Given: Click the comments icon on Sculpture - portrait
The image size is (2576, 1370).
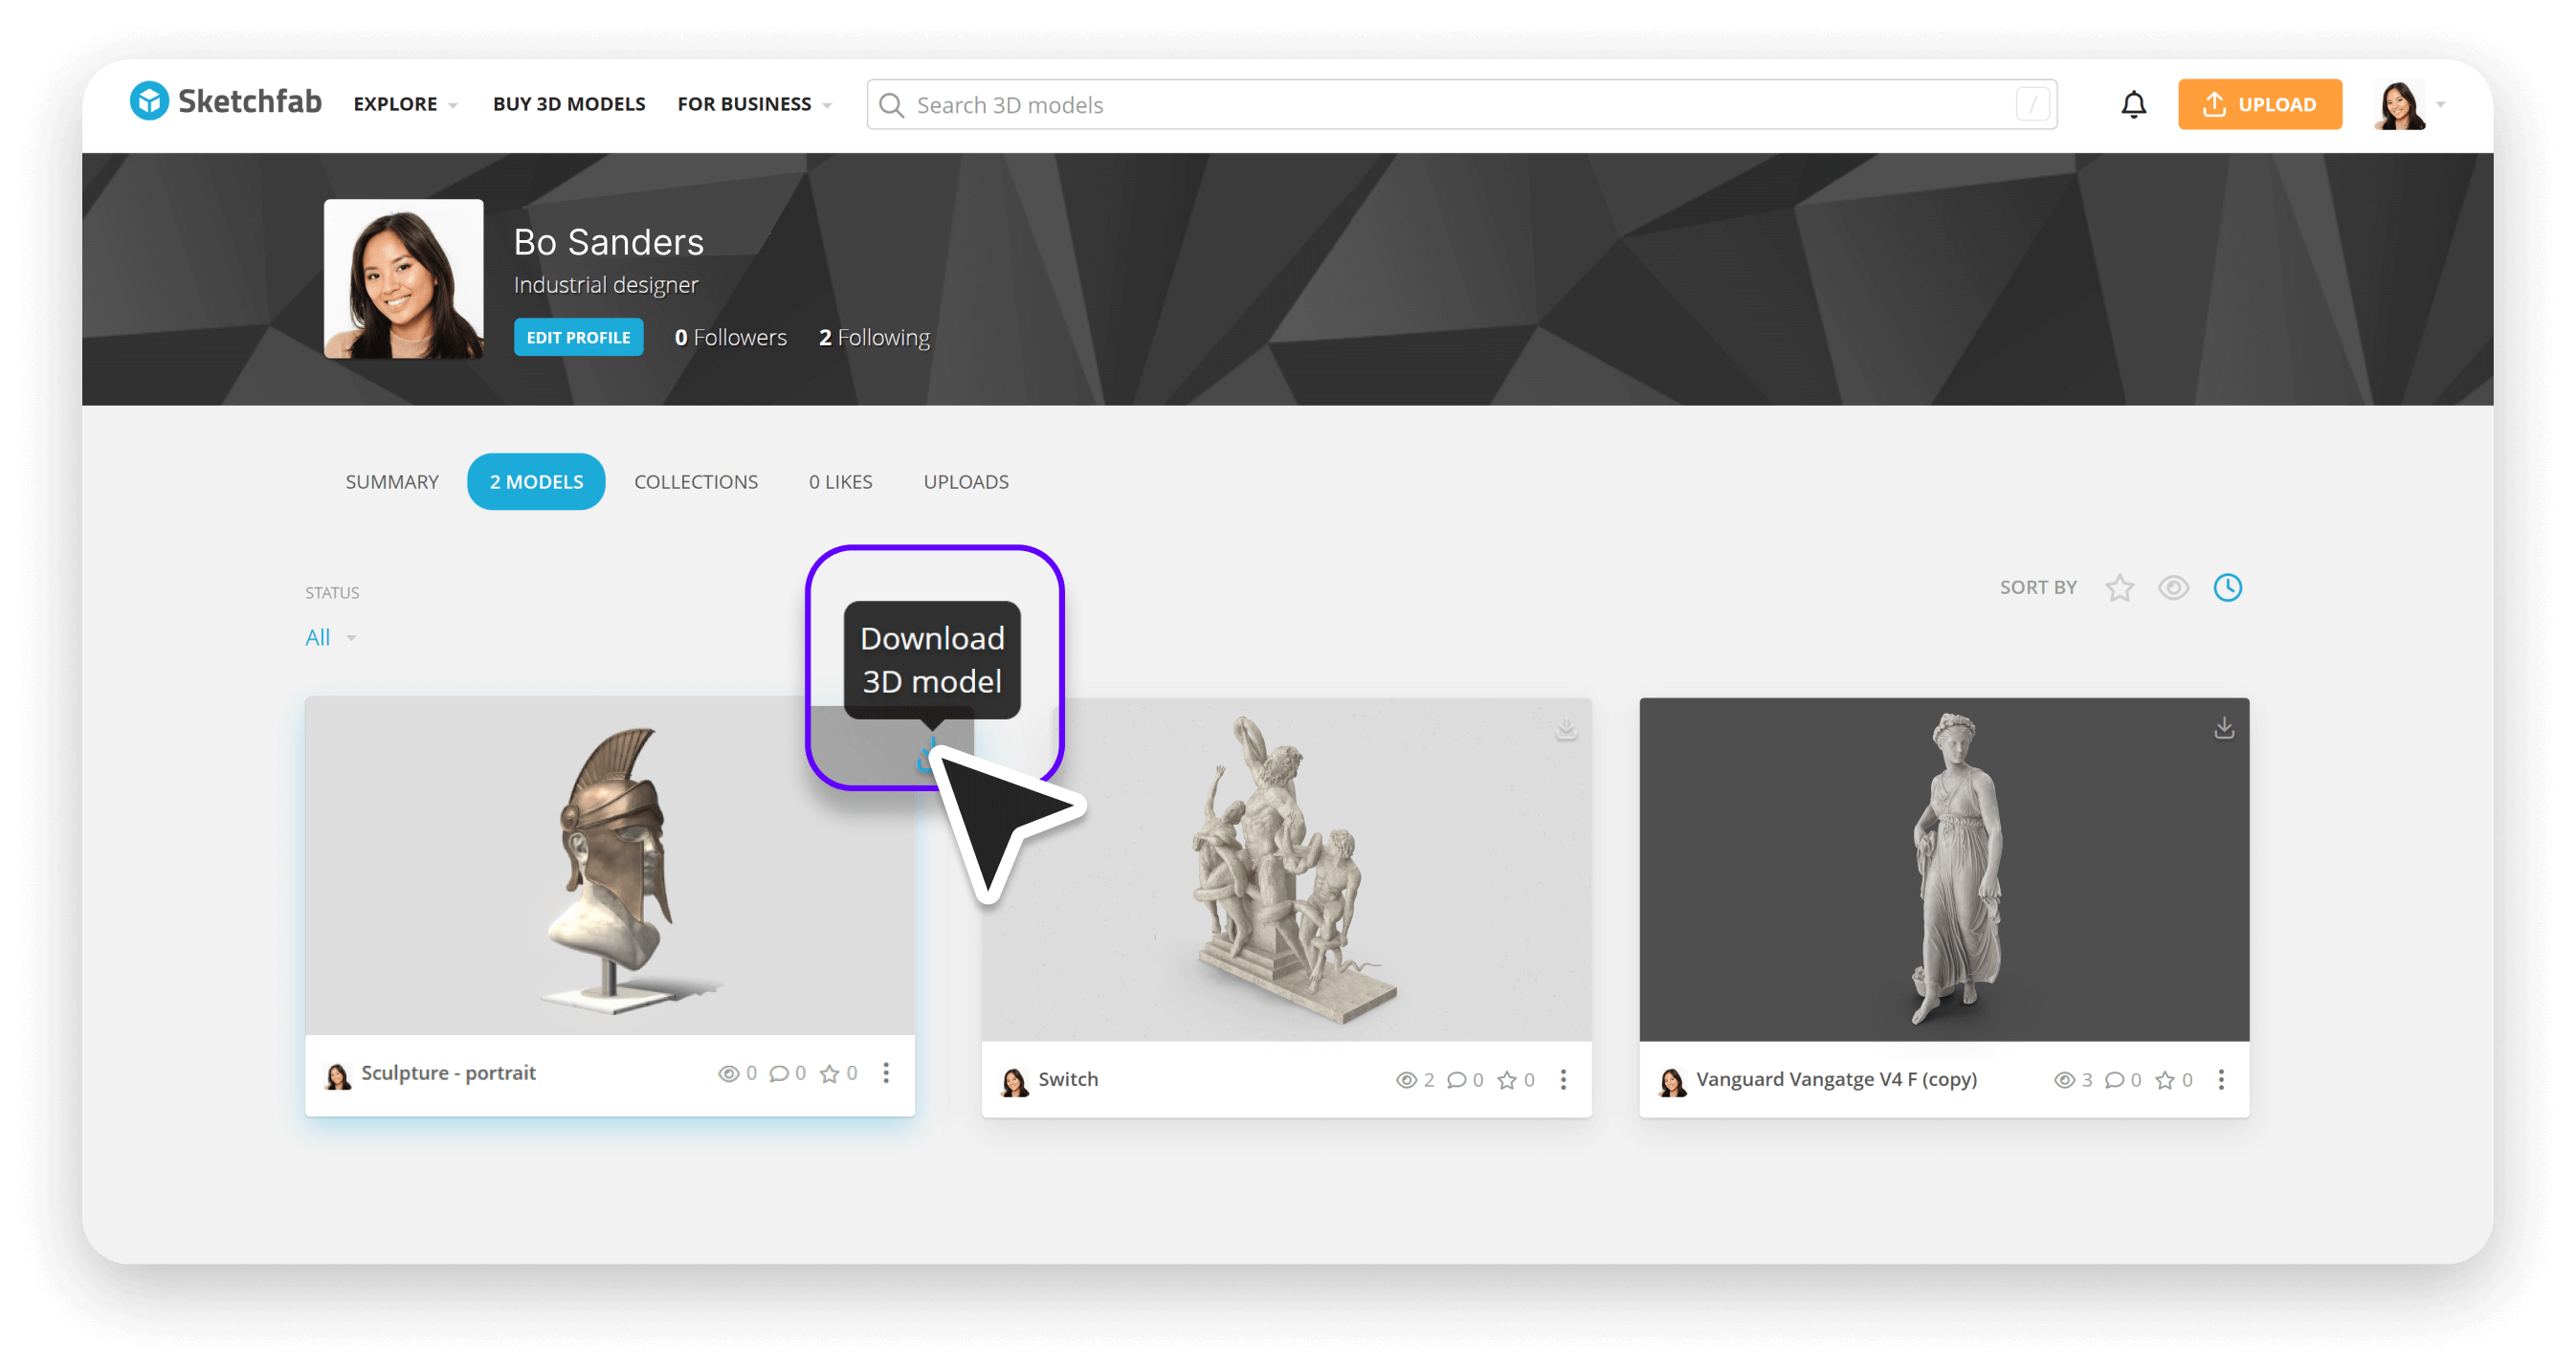Looking at the screenshot, I should [778, 1073].
